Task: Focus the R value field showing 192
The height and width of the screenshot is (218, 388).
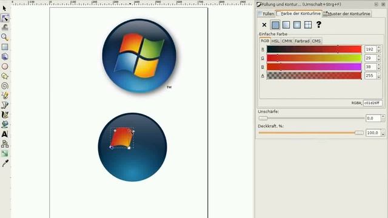Action: (370, 49)
